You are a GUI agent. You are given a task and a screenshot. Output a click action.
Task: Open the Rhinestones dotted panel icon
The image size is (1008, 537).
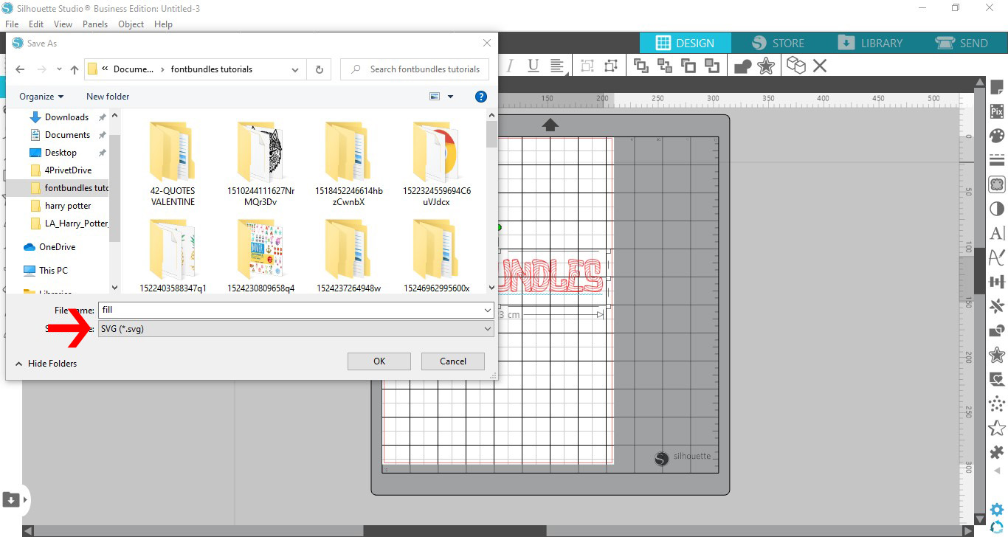[x=997, y=403]
